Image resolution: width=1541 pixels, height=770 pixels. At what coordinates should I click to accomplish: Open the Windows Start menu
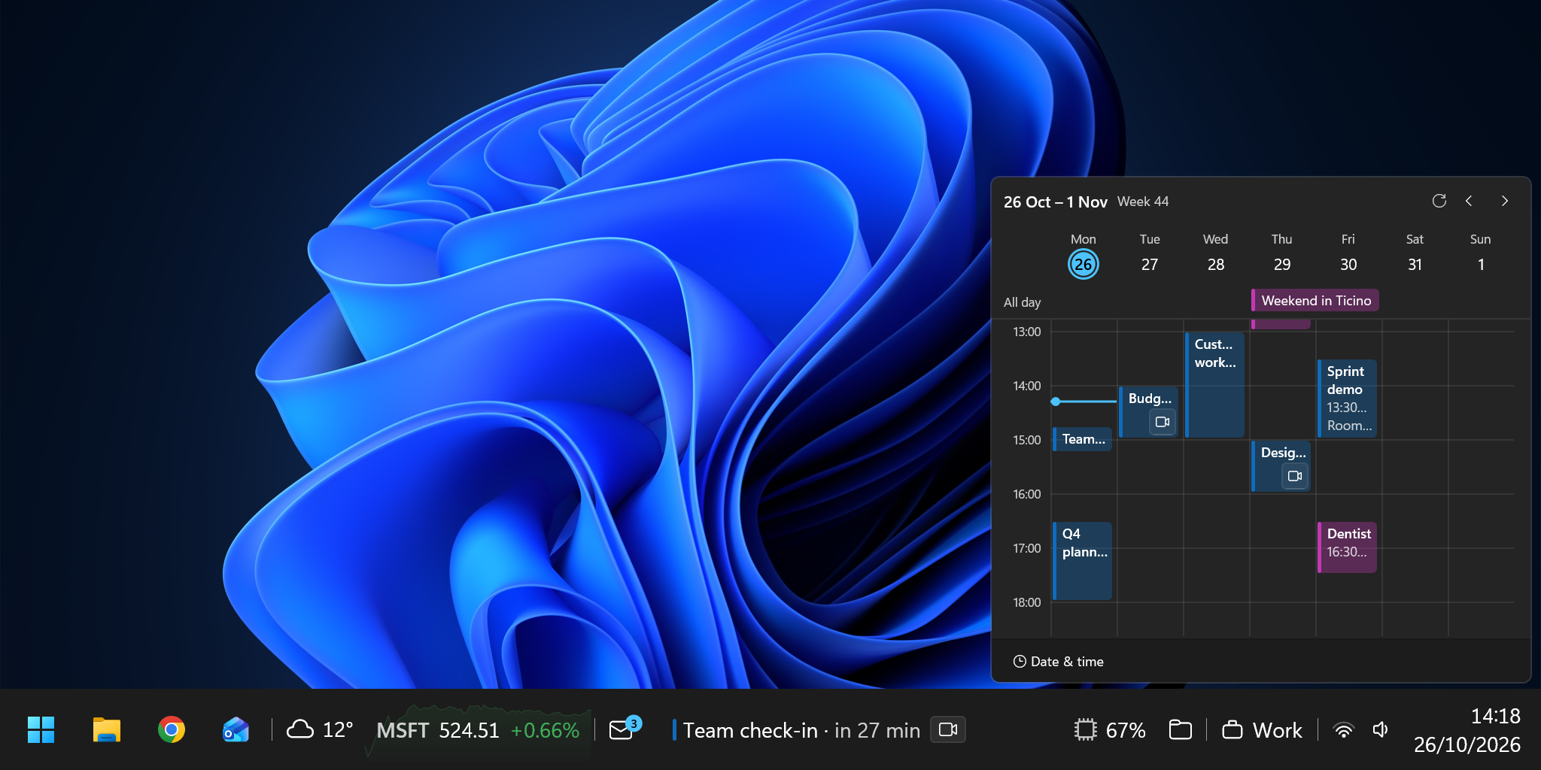41,729
